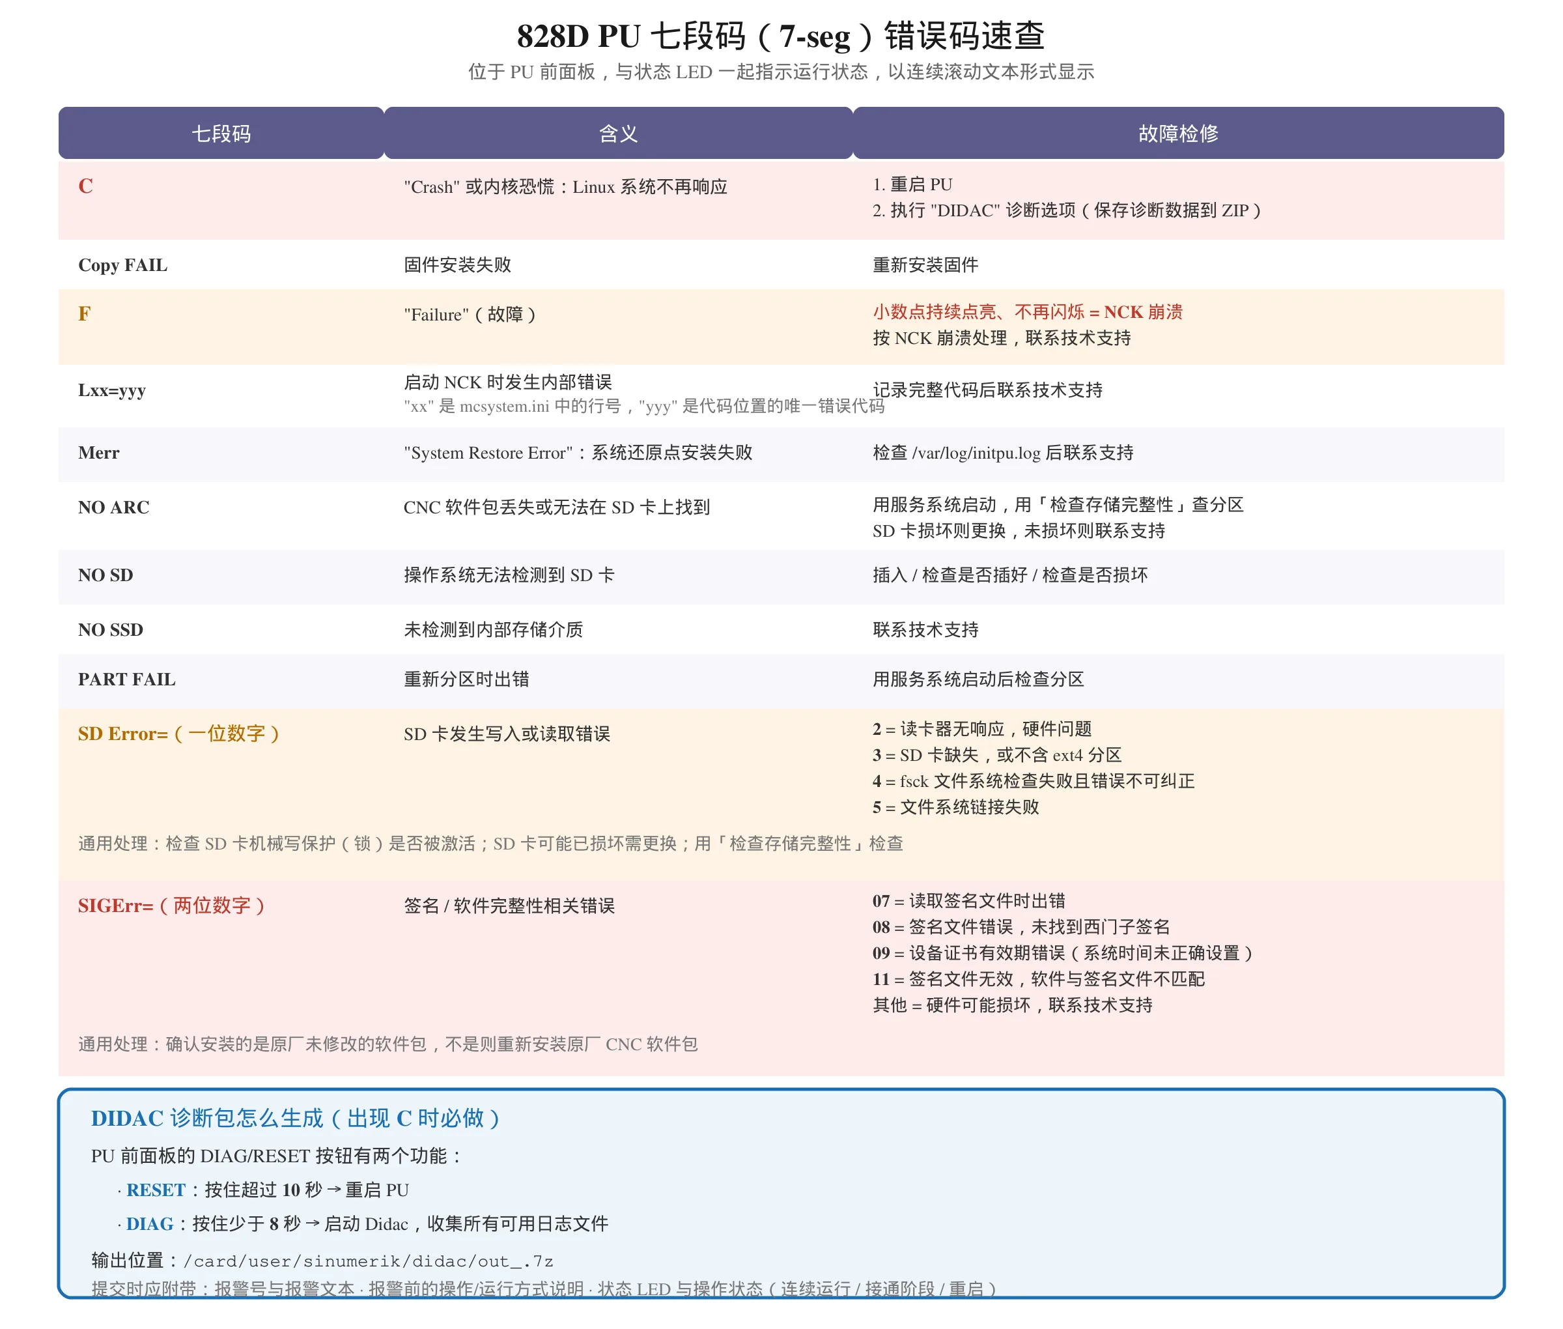The width and height of the screenshot is (1563, 1329).
Task: Click the subtitle starting 位于 PU 前面板
Action: point(781,72)
